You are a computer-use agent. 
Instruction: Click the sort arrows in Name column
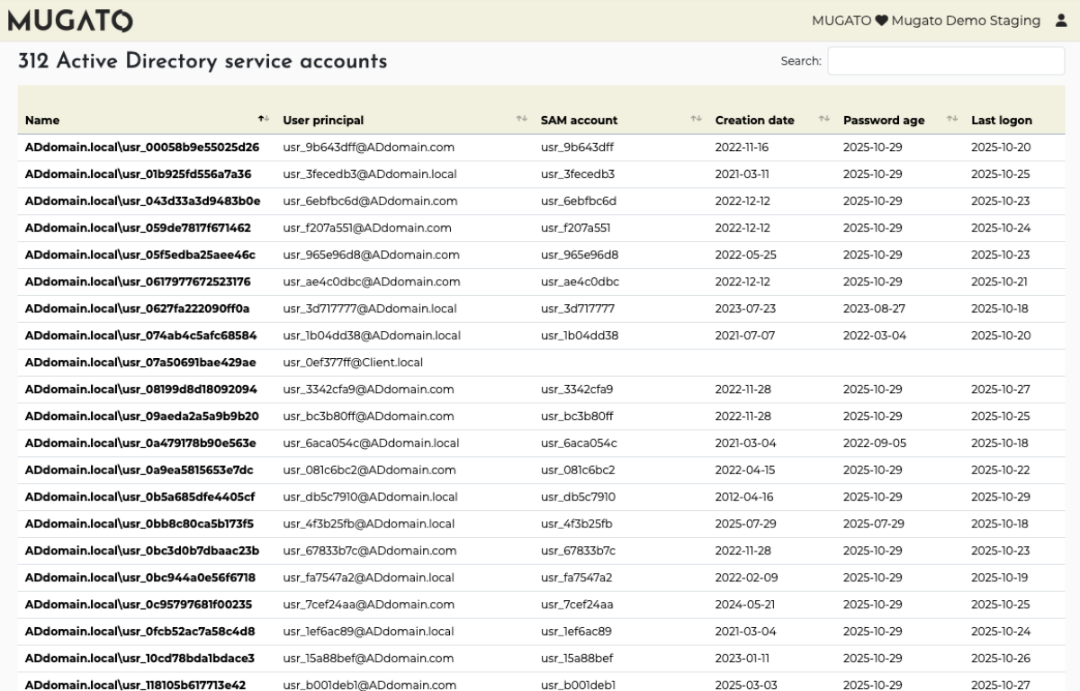coord(263,120)
